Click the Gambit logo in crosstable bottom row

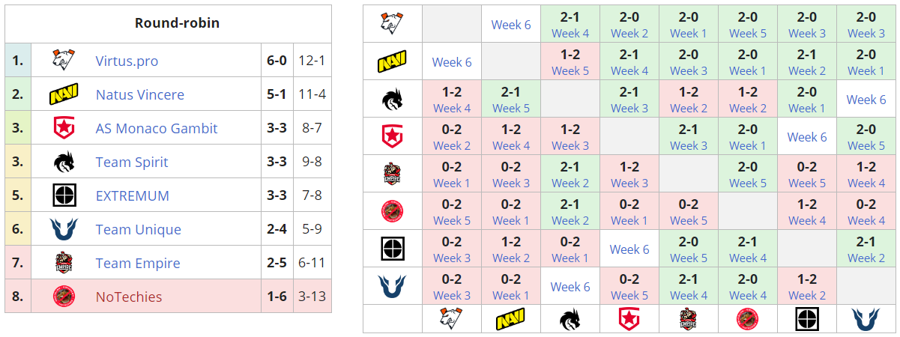tap(629, 319)
